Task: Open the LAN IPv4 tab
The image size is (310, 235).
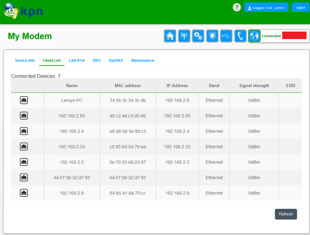Action: [x=77, y=61]
